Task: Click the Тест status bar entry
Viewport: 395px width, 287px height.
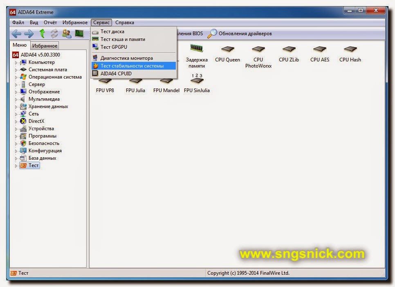Action: (x=20, y=273)
